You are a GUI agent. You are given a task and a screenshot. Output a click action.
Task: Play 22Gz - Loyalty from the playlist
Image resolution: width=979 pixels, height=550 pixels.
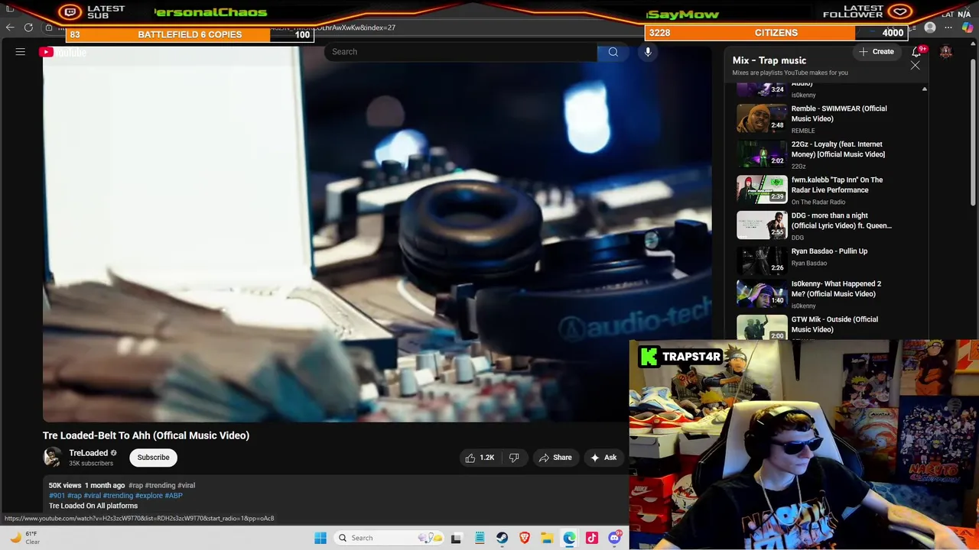(x=838, y=149)
